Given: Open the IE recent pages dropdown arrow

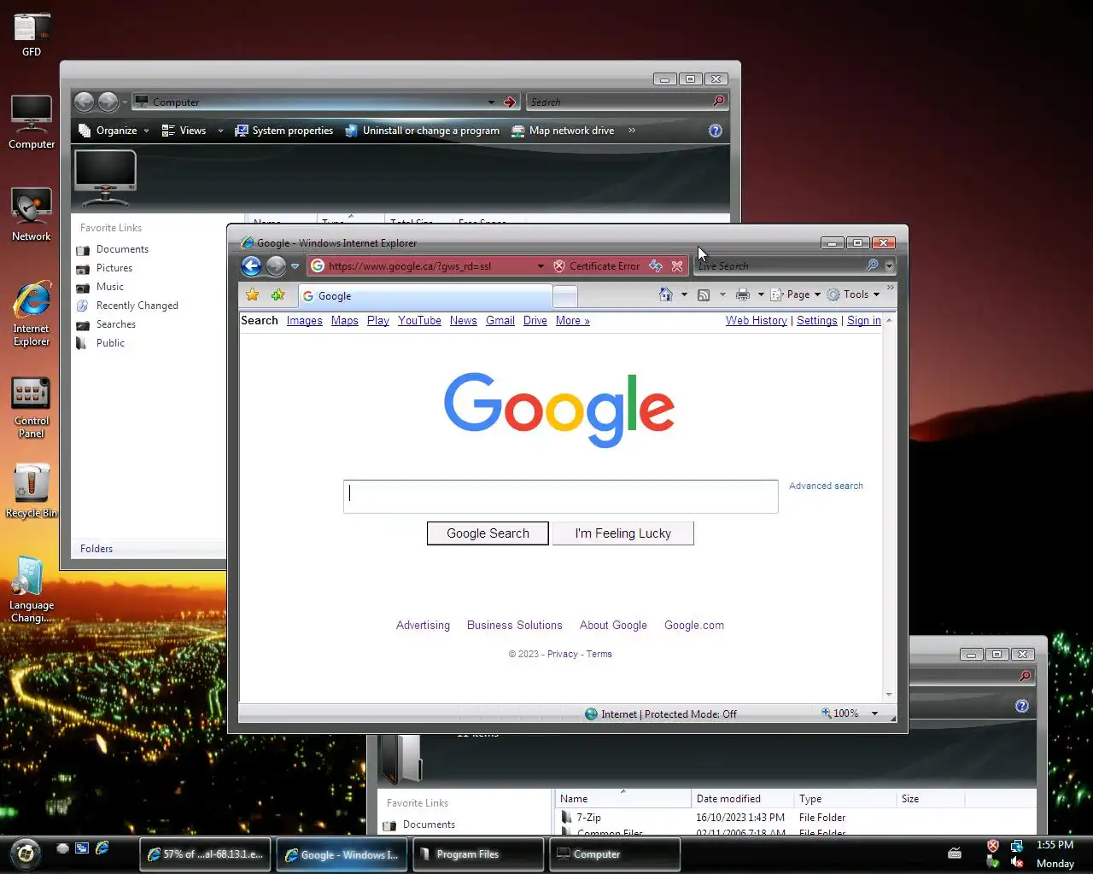Looking at the screenshot, I should [x=295, y=266].
